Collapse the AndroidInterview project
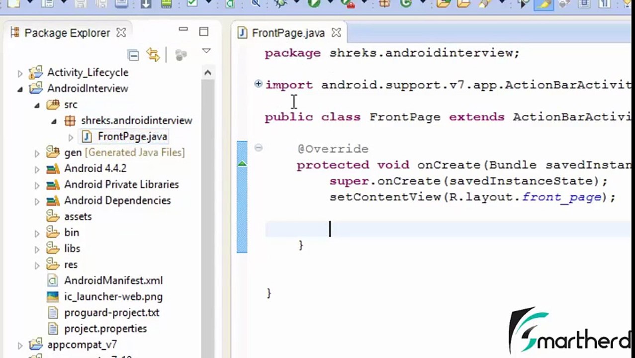 [x=20, y=89]
